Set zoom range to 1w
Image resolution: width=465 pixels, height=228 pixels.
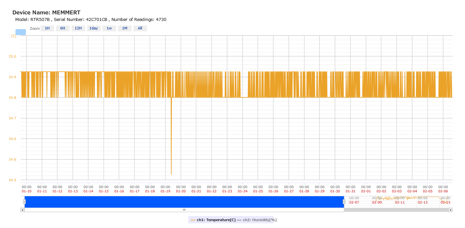(x=109, y=28)
